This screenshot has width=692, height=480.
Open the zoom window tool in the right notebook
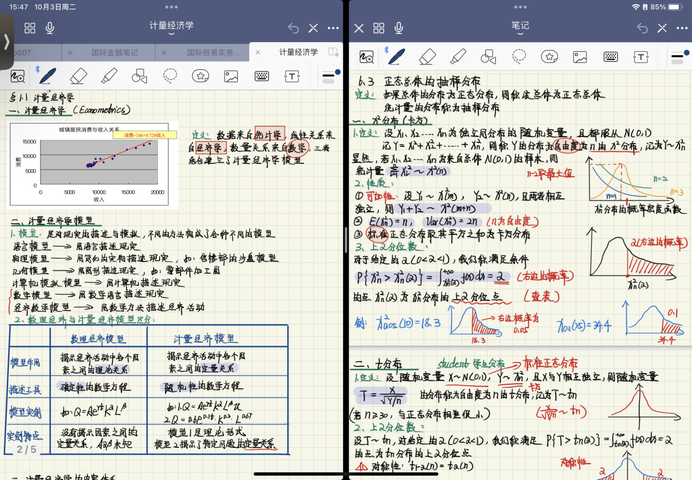point(366,56)
